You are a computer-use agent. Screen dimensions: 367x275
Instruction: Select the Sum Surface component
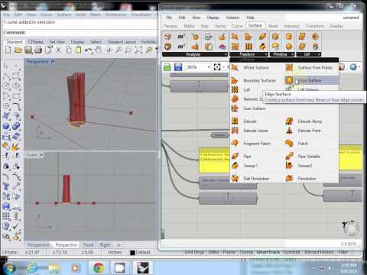pyautogui.click(x=249, y=108)
